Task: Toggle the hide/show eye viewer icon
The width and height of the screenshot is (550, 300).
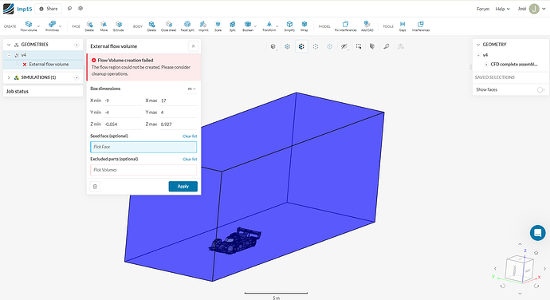Action: [344, 46]
